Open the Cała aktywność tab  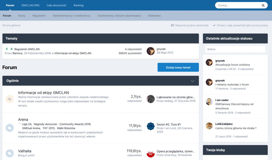pyautogui.click(x=56, y=5)
